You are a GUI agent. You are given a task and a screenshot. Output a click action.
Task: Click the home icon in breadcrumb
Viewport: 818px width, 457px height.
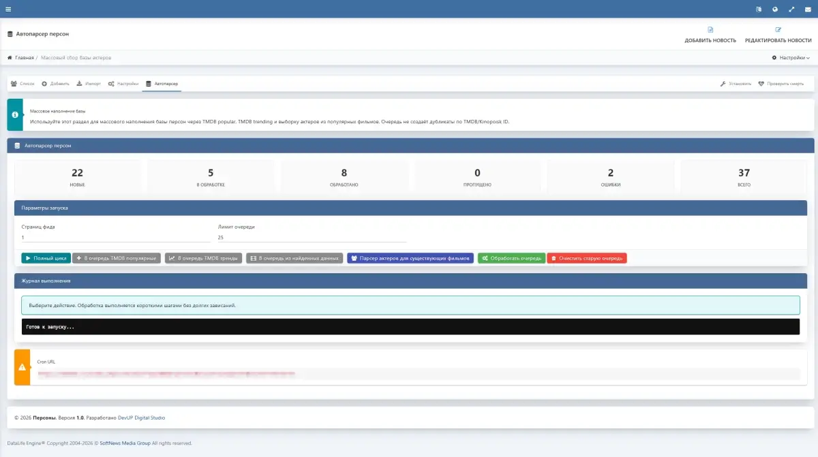point(10,58)
